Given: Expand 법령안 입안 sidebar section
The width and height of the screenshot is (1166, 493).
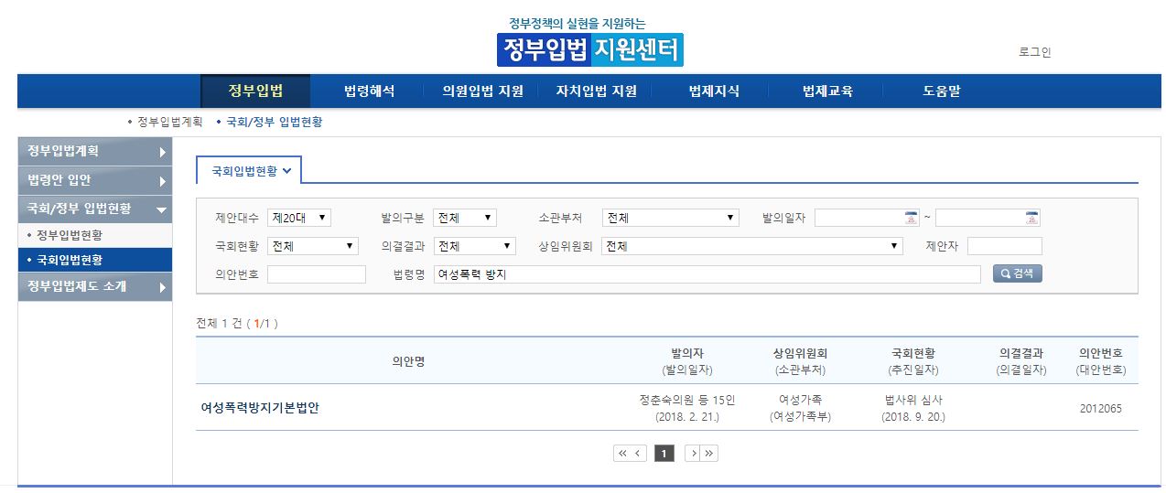Looking at the screenshot, I should (94, 180).
